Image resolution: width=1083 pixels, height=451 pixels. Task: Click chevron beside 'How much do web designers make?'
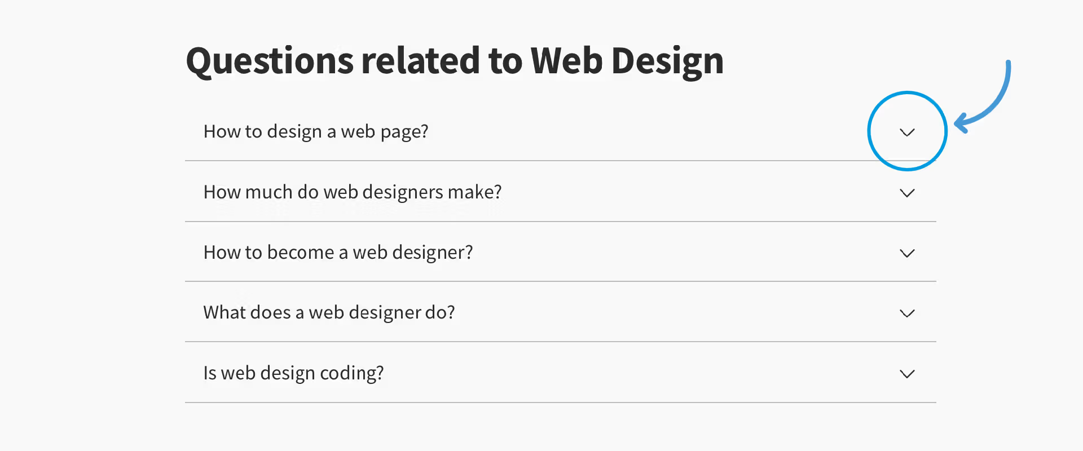click(x=907, y=193)
